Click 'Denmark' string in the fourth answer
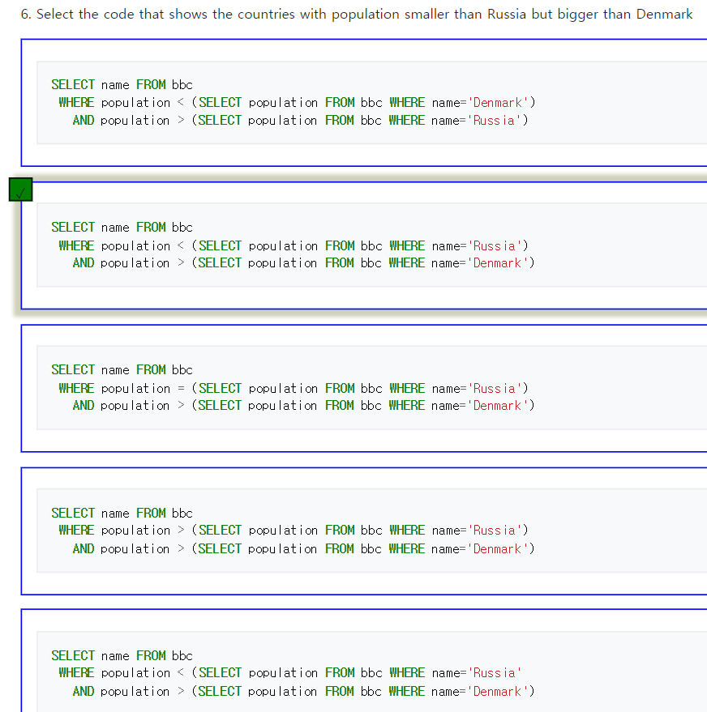Screen dimensions: 707x712 498,549
